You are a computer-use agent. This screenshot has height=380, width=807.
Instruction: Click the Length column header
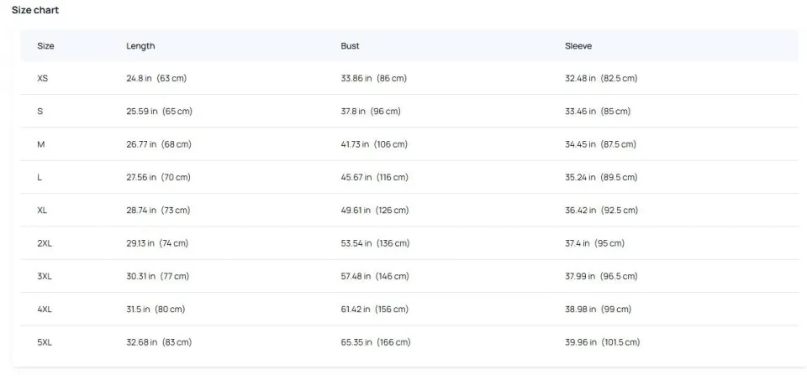pos(140,46)
